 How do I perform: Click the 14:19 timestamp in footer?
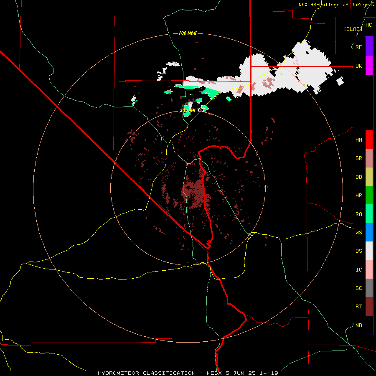(x=270, y=373)
